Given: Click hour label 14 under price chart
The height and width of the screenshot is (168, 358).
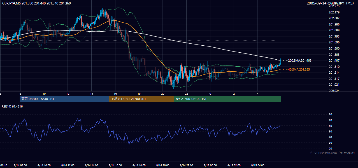Looking at the screenshot, I should click(x=92, y=94).
